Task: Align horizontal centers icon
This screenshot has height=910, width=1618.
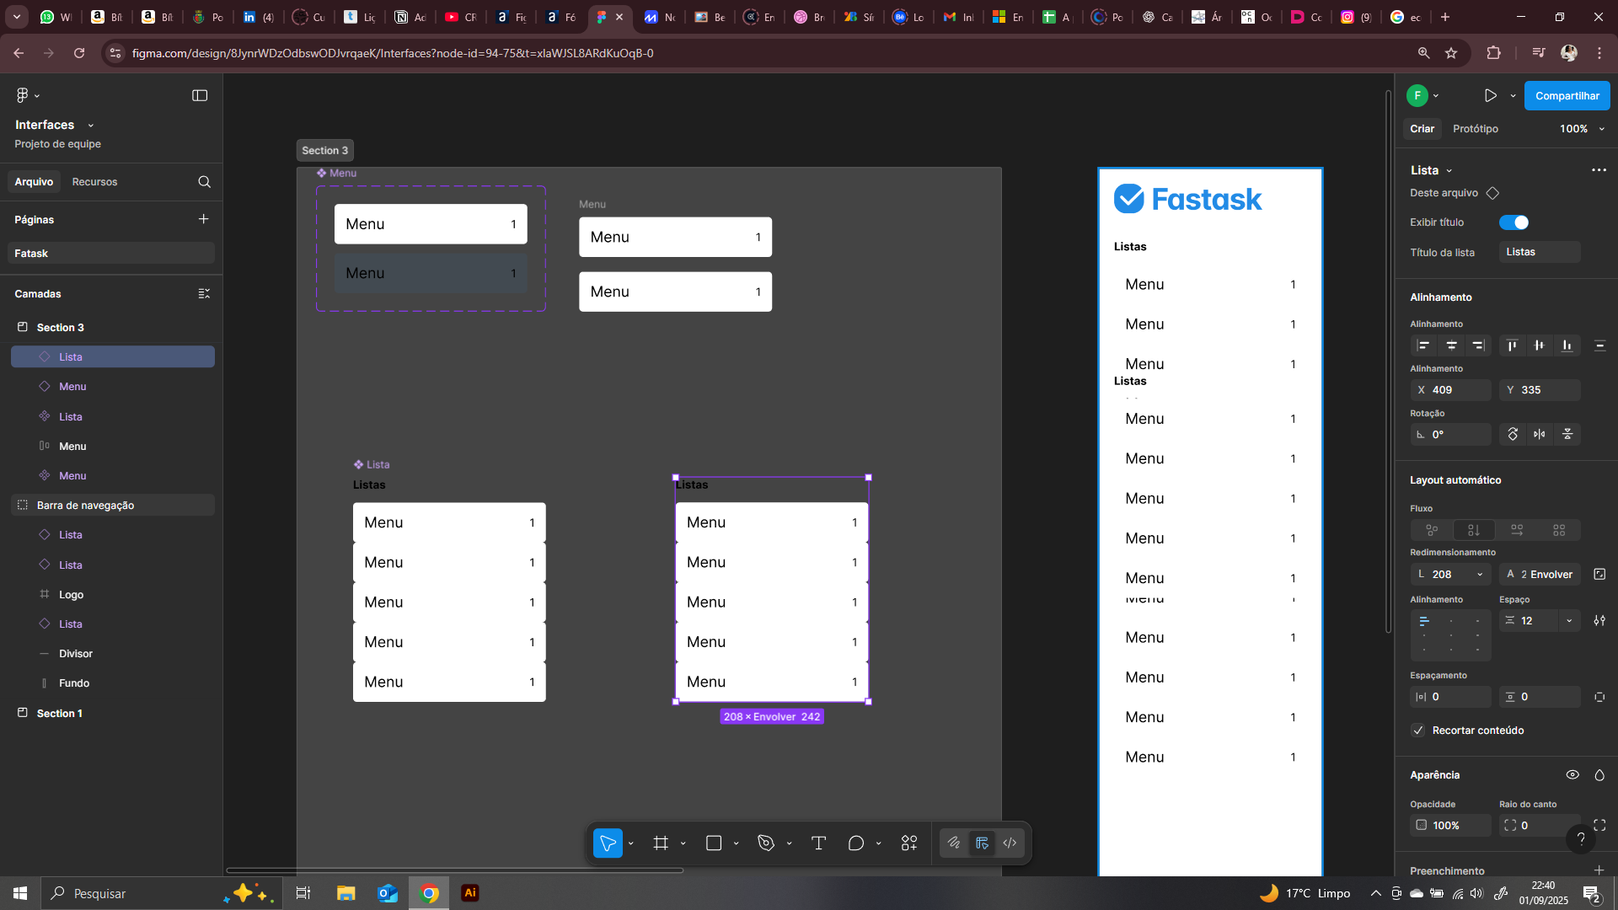Action: point(1451,345)
